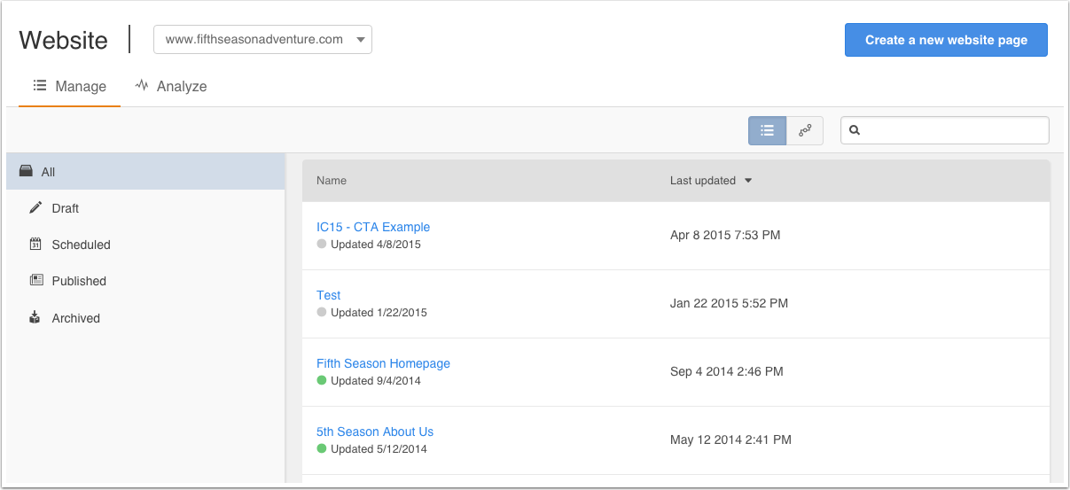Click the Updated 5/12/2014 status text

(x=379, y=448)
